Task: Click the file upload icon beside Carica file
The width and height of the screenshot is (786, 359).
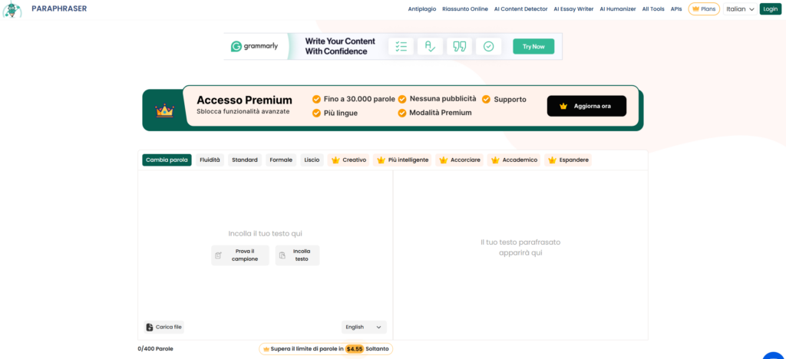Action: point(150,328)
